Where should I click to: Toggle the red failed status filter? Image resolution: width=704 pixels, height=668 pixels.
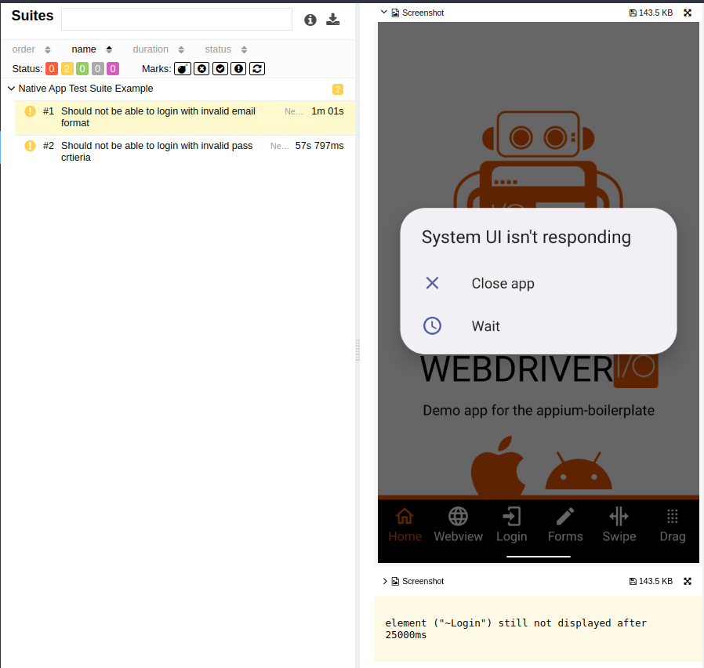pyautogui.click(x=52, y=69)
